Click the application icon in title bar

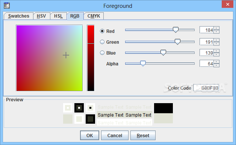click(7, 6)
